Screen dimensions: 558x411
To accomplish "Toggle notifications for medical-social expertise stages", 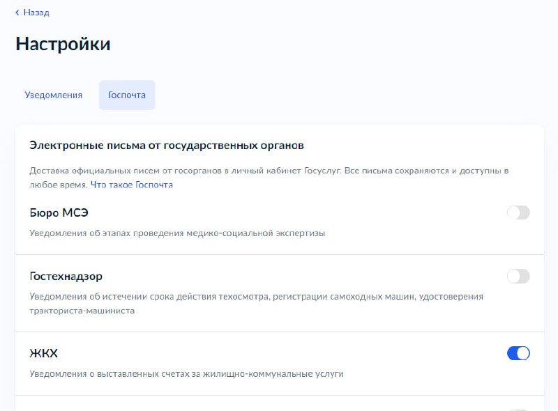I will point(518,212).
